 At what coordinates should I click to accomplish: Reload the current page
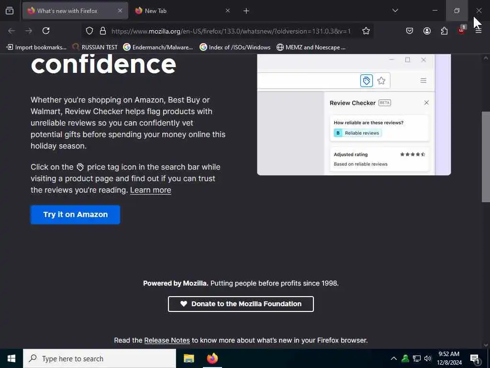(x=46, y=31)
